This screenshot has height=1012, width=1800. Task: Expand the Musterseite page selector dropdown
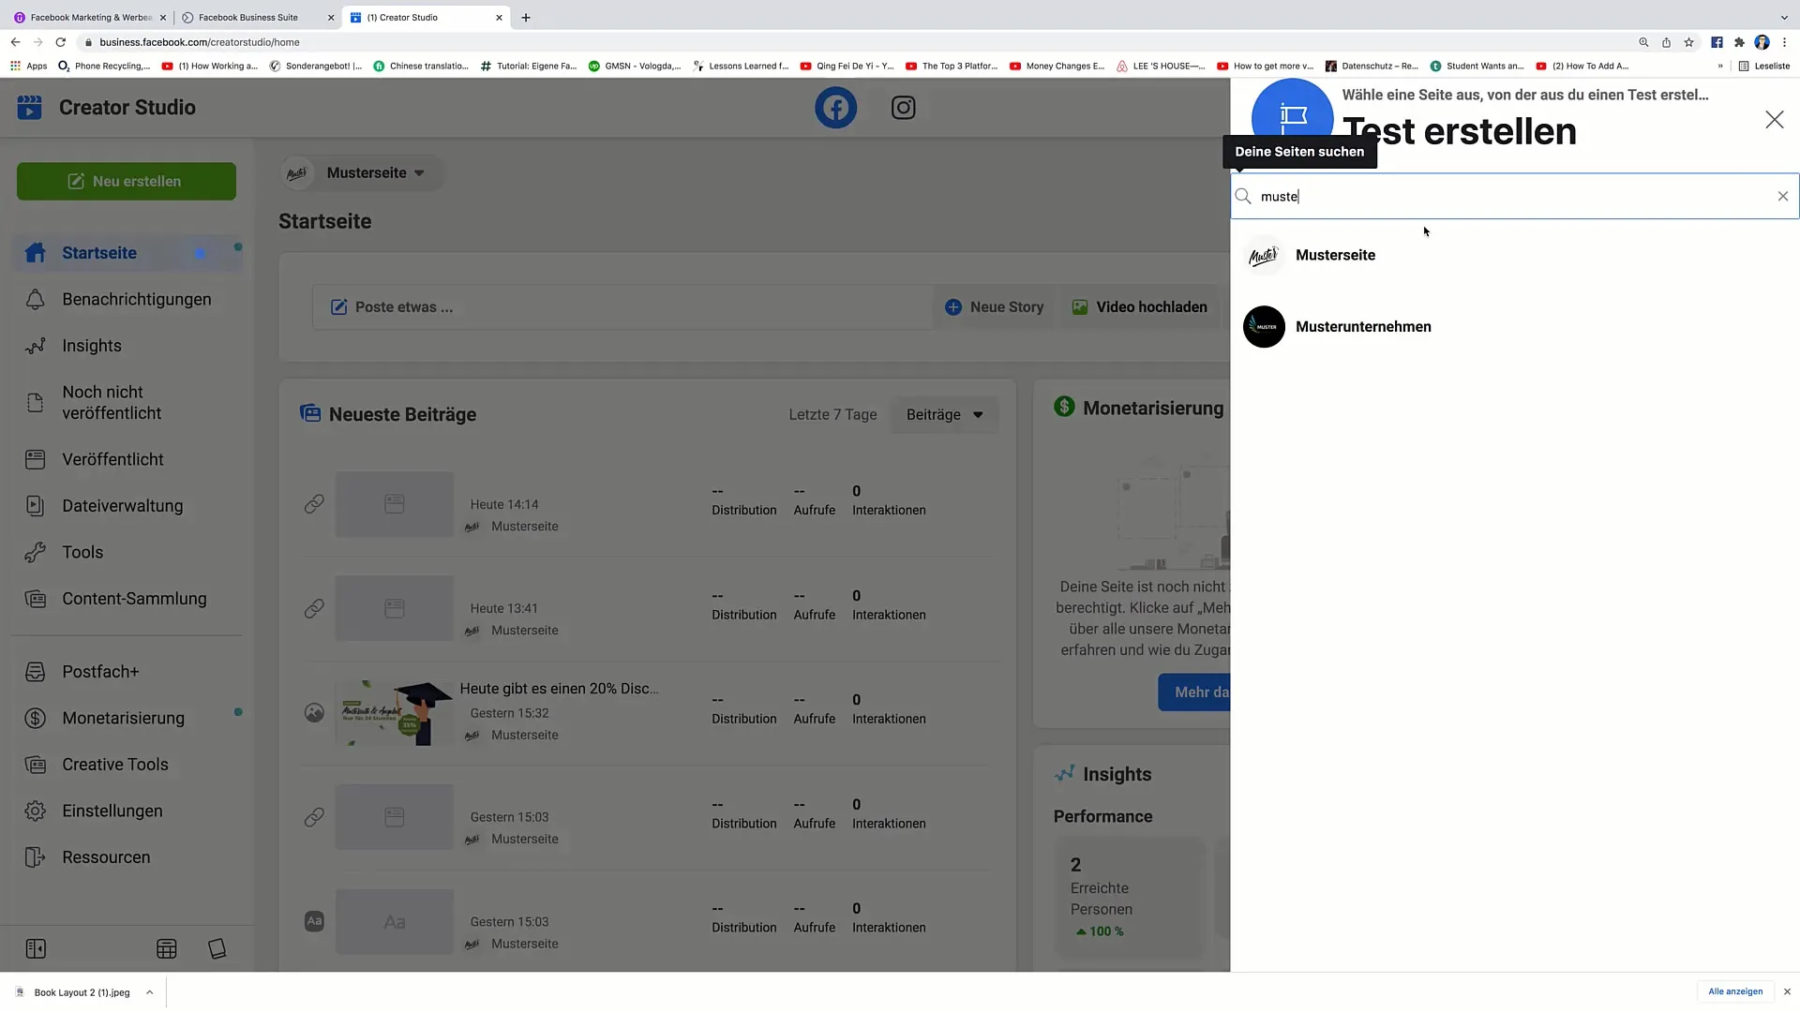[362, 172]
